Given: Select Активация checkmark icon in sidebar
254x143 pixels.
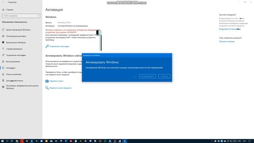Looking at the screenshot, I should pyautogui.click(x=3, y=68).
